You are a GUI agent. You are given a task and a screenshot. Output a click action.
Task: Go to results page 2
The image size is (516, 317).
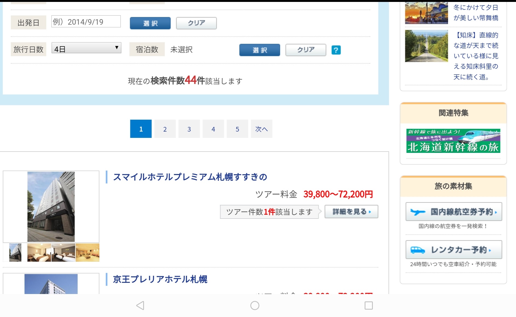[x=165, y=129]
